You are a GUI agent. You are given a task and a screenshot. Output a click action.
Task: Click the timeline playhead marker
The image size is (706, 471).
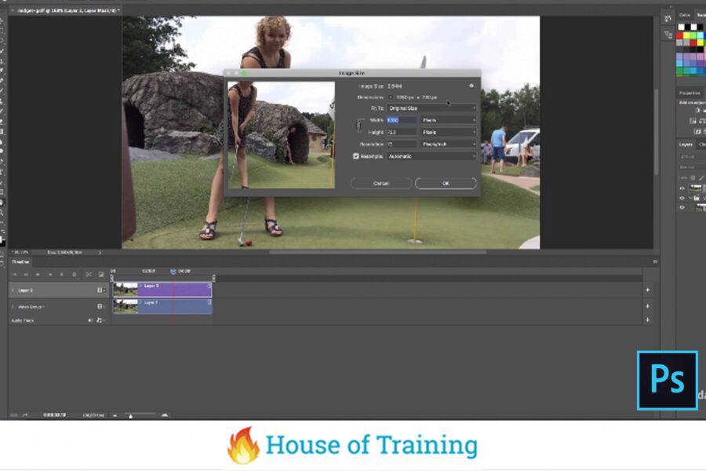[x=173, y=272]
